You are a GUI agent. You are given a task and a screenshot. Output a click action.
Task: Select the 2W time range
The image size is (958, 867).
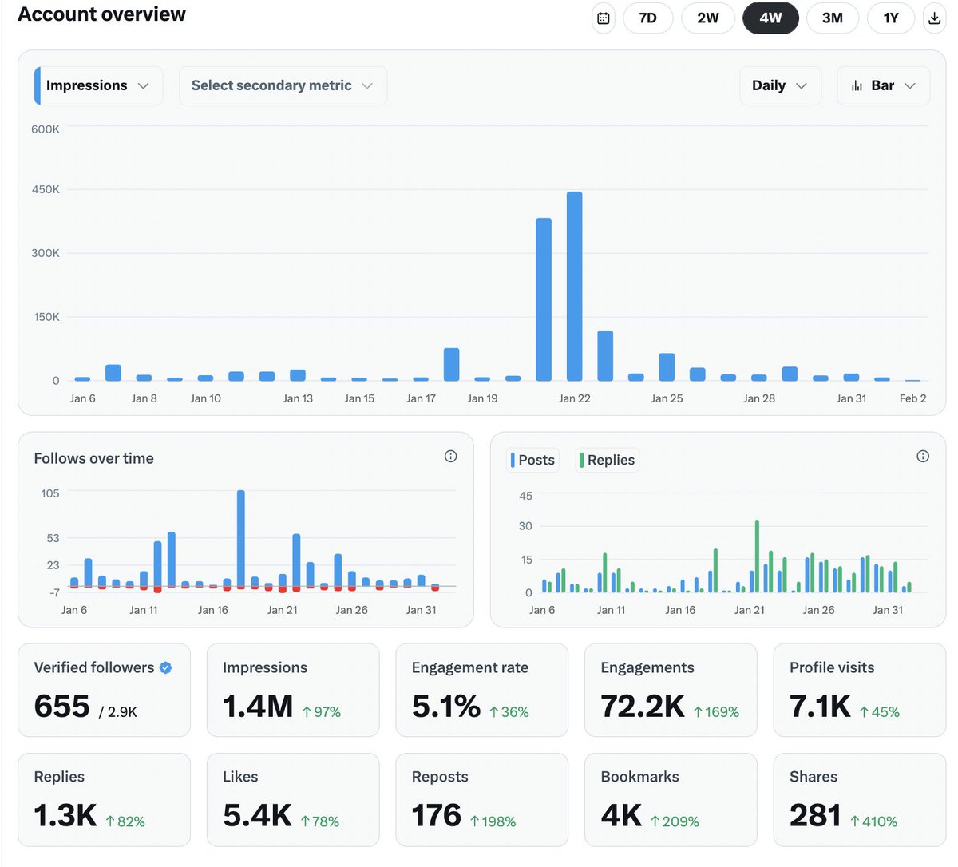point(708,18)
